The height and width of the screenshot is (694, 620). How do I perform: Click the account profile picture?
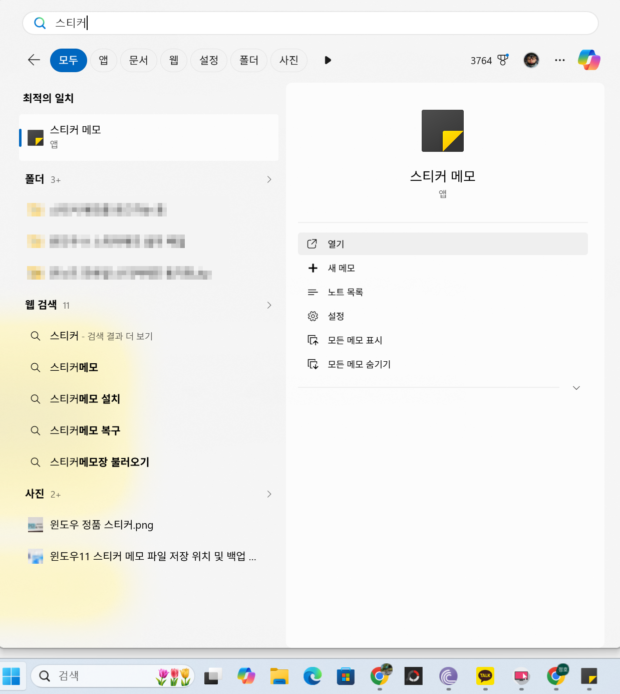coord(531,60)
